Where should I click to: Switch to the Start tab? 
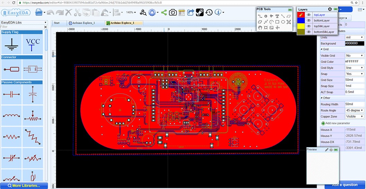[x=57, y=23]
